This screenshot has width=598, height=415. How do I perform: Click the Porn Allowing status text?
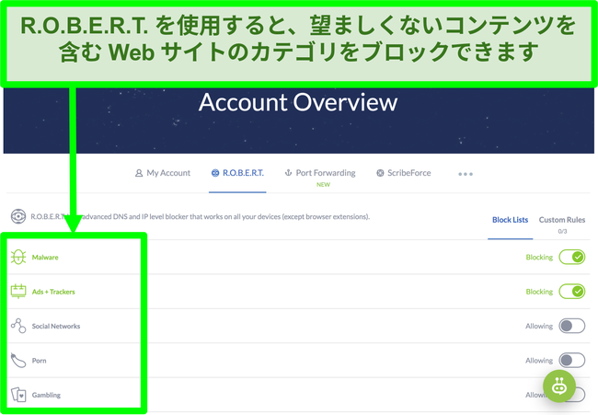[x=539, y=361]
